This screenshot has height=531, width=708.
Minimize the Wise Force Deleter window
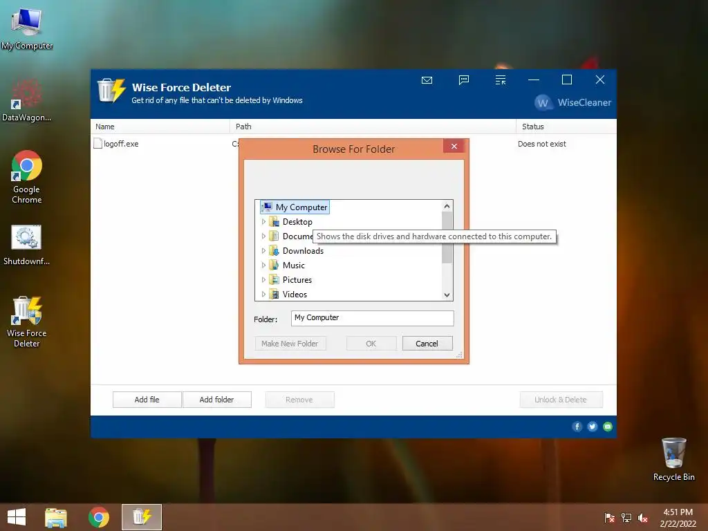pyautogui.click(x=534, y=80)
